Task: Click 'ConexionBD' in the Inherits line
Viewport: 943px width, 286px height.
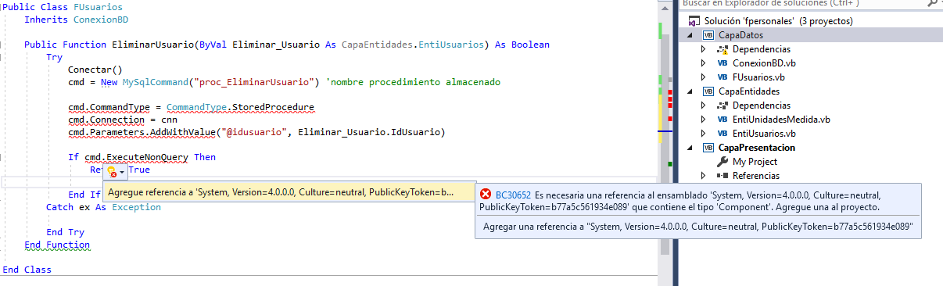Action: (x=100, y=20)
